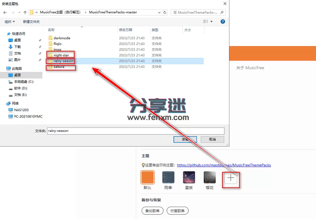This screenshot has height=219, width=316.
Task: Select the 星夜 starry night theme
Action: (x=189, y=178)
